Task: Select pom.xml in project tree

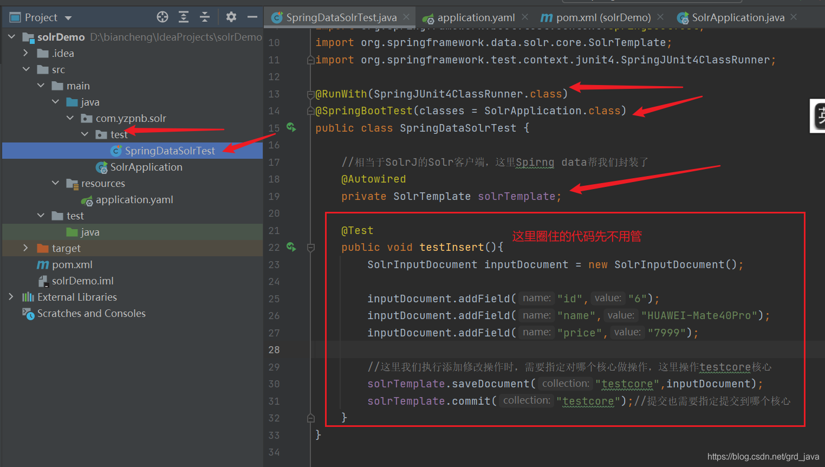Action: [x=72, y=264]
